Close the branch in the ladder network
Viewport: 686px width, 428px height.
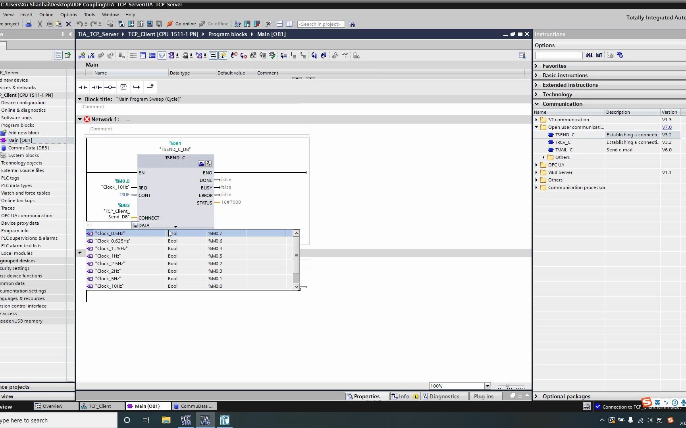coord(150,87)
